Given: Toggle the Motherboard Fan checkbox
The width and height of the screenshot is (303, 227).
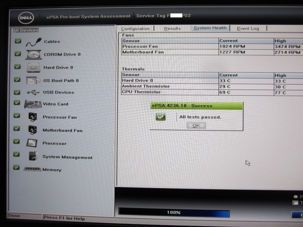Looking at the screenshot, I should click(x=17, y=128).
